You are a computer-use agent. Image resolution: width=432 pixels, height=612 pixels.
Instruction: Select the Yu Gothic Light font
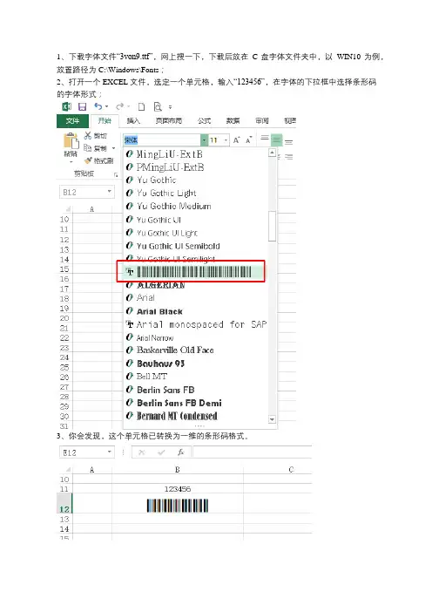click(196, 194)
